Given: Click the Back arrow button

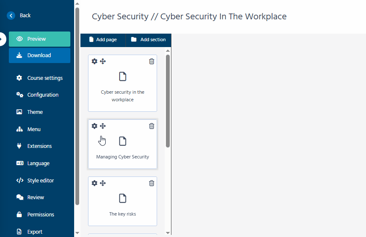Looking at the screenshot, I should (11, 16).
